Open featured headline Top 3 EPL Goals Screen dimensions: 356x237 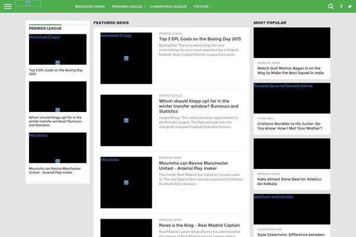pos(200,39)
